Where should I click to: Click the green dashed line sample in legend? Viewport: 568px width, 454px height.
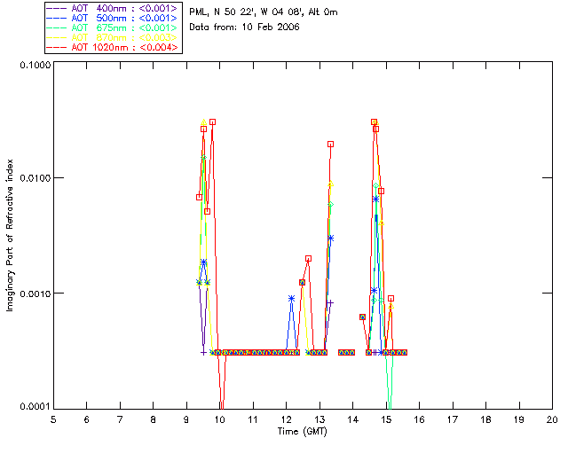57,27
